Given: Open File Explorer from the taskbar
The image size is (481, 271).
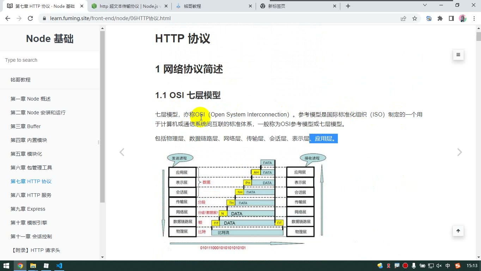Looking at the screenshot, I should pyautogui.click(x=33, y=266).
